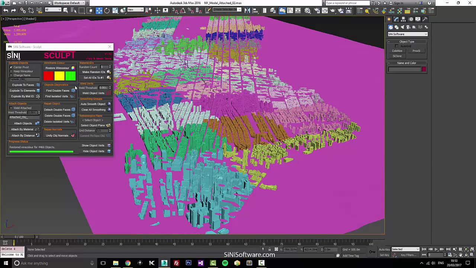Enable the Weld Attached checkbox
Image resolution: width=476 pixels, height=268 pixels.
(x=11, y=108)
